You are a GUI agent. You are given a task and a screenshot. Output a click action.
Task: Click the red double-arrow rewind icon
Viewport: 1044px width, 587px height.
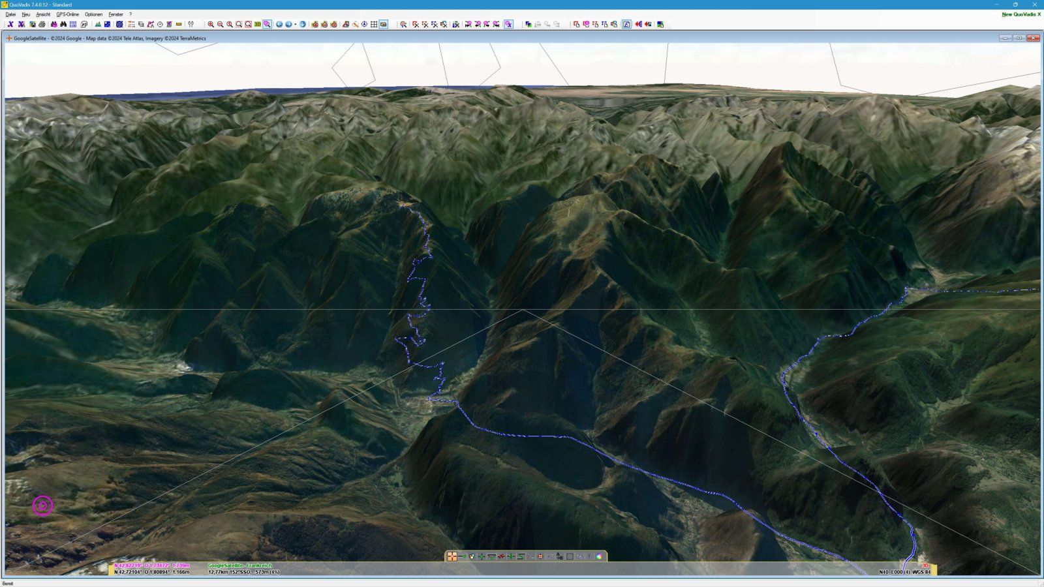[638, 24]
